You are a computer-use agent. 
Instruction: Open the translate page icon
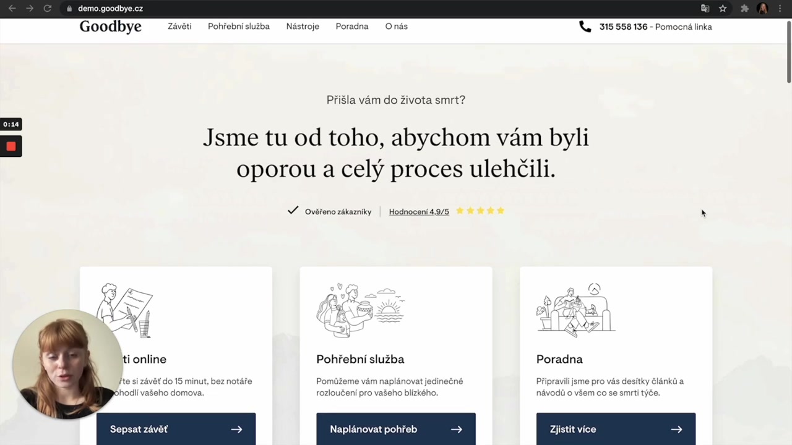click(705, 9)
